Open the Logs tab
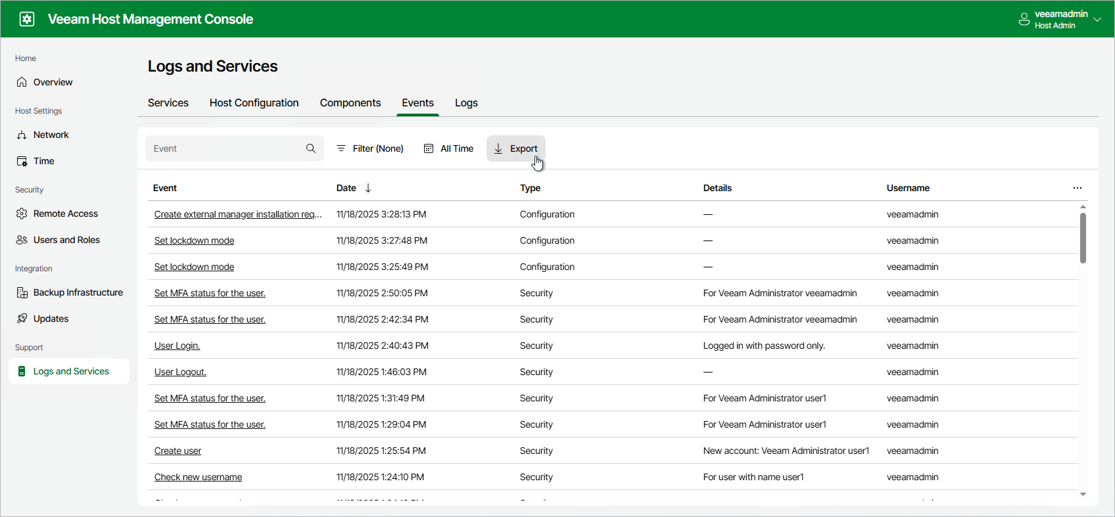 coord(466,103)
